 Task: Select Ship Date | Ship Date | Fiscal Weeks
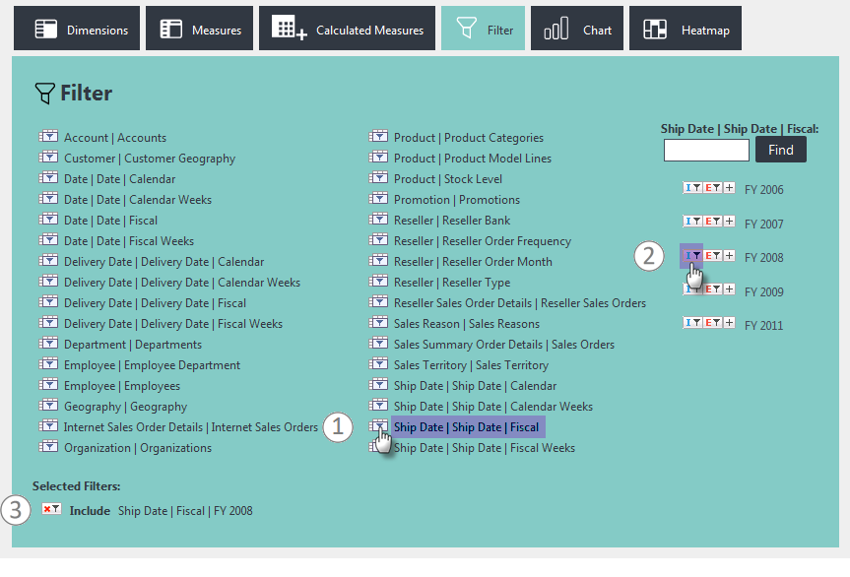coord(485,447)
